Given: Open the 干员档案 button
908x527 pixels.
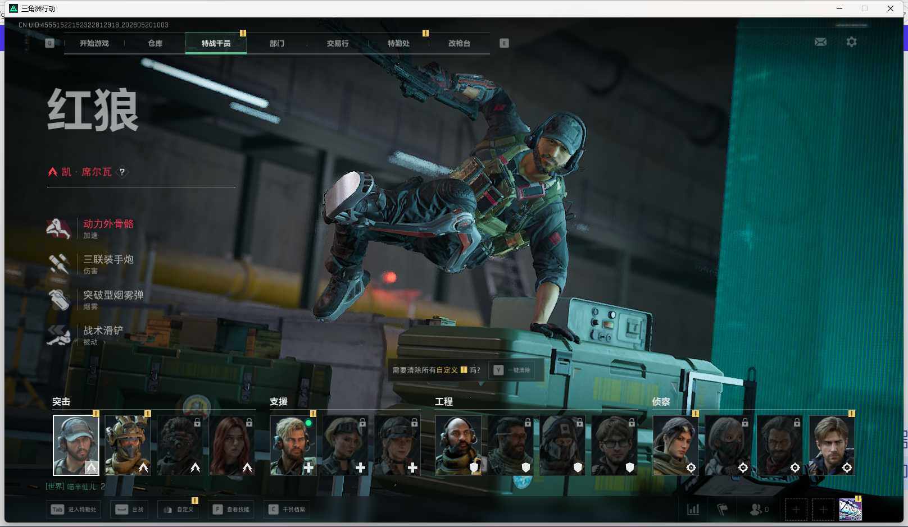Looking at the screenshot, I should pos(287,509).
